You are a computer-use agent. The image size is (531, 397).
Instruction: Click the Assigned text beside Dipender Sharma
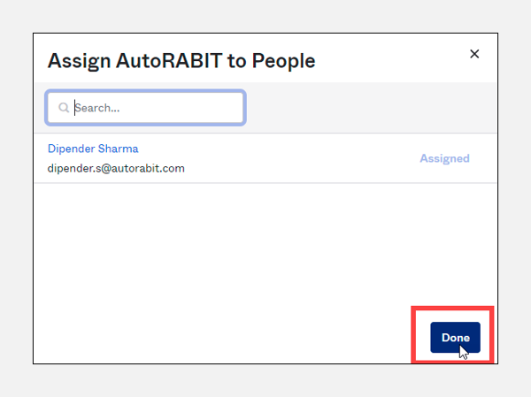[x=444, y=159]
